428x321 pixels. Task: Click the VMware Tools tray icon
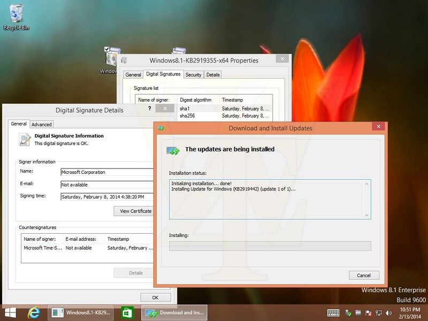tap(358, 312)
